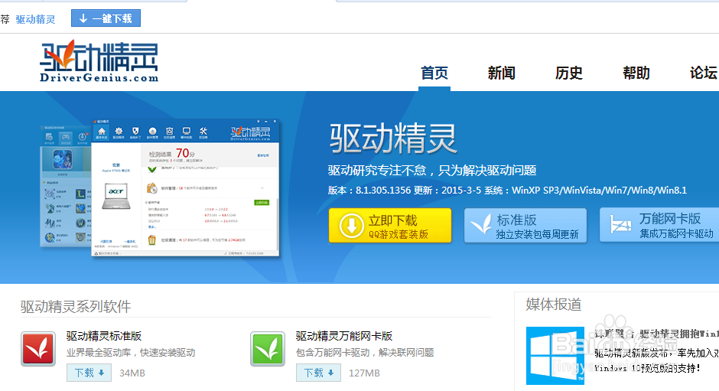
Task: Open the 驱动精灵 link in the top bar
Action: [35, 19]
